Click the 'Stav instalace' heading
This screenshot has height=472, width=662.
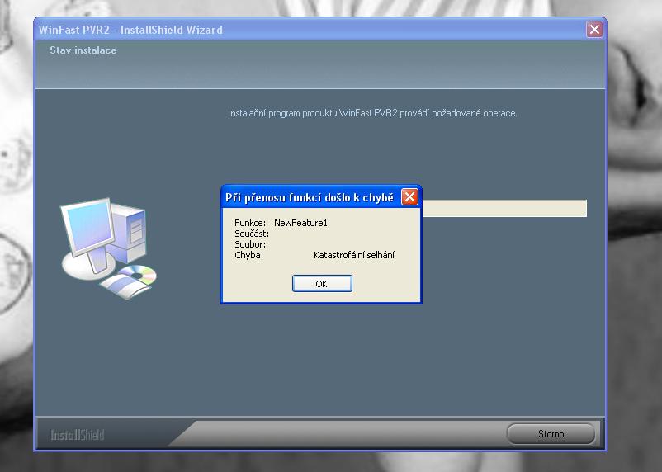point(83,50)
